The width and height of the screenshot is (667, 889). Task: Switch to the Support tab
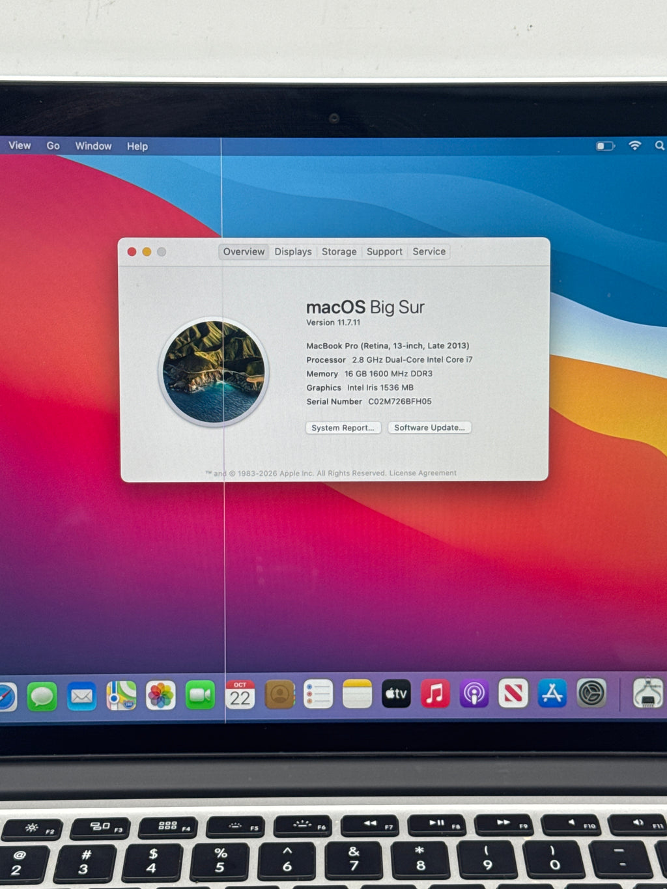pyautogui.click(x=384, y=252)
